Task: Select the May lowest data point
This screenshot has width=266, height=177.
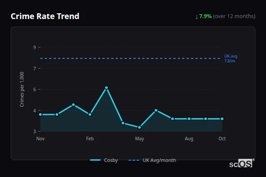Action: pyautogui.click(x=140, y=127)
